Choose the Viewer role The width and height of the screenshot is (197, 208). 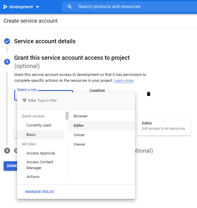pyautogui.click(x=102, y=144)
